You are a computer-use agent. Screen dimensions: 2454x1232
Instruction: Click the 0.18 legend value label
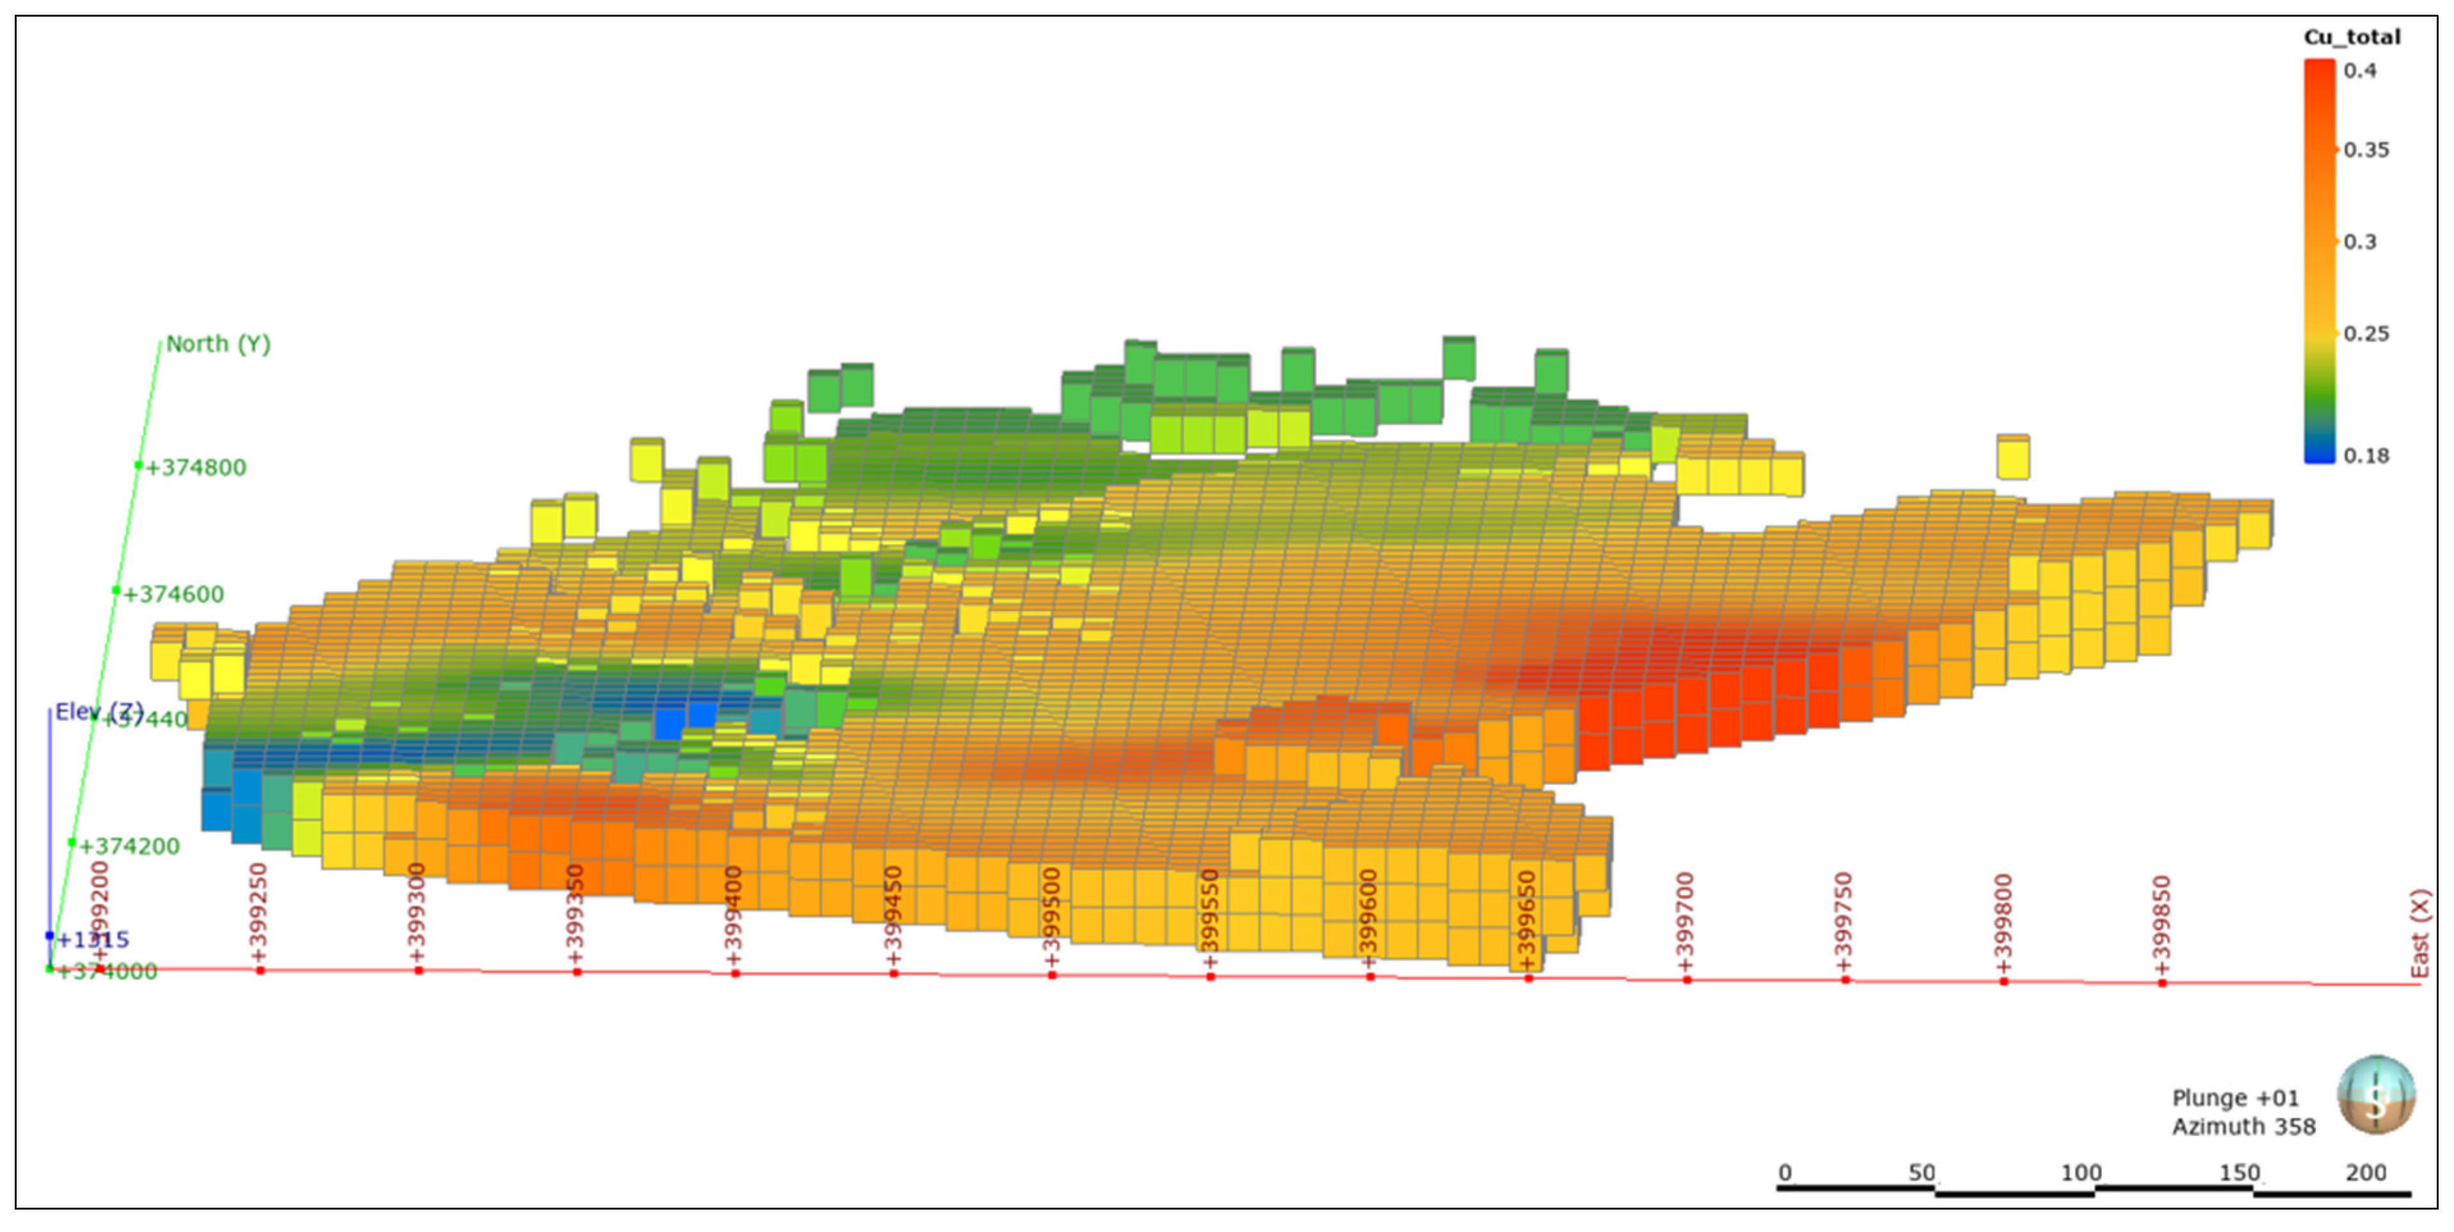[2366, 455]
